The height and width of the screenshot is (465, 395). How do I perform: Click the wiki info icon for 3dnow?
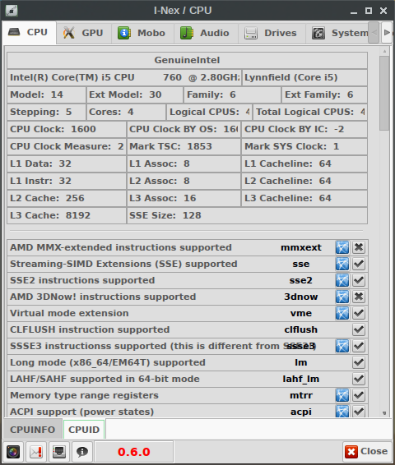(x=342, y=297)
